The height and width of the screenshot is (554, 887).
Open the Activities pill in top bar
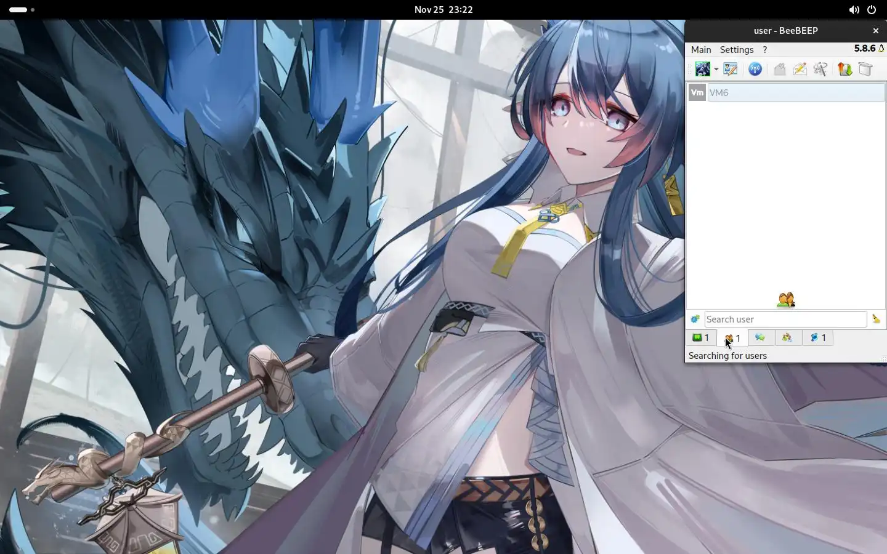[22, 10]
